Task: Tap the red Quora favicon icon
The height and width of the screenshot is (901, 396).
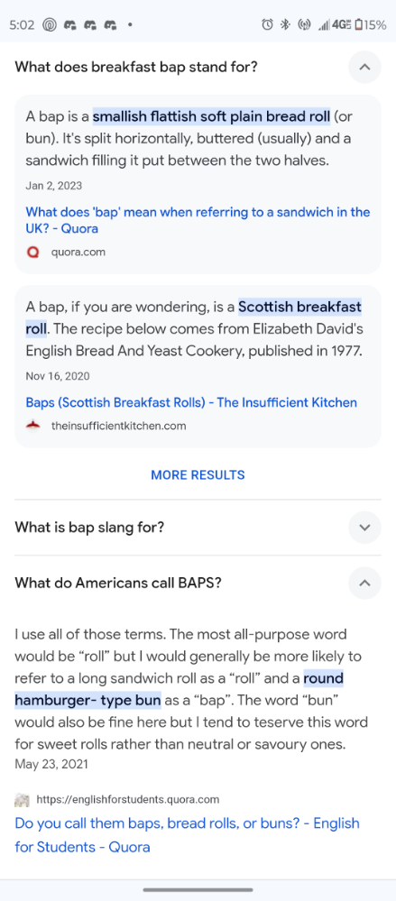Action: (33, 252)
